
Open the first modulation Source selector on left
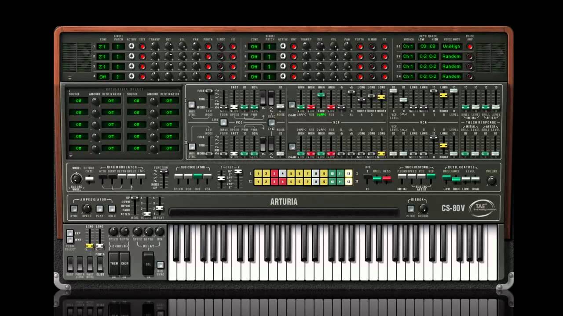point(78,101)
